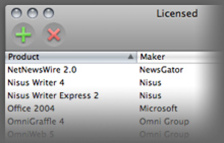Viewport: 224px width, 143px height.
Task: Click Nisus maker beside Nisus Writer Express 2
Action: click(x=150, y=96)
